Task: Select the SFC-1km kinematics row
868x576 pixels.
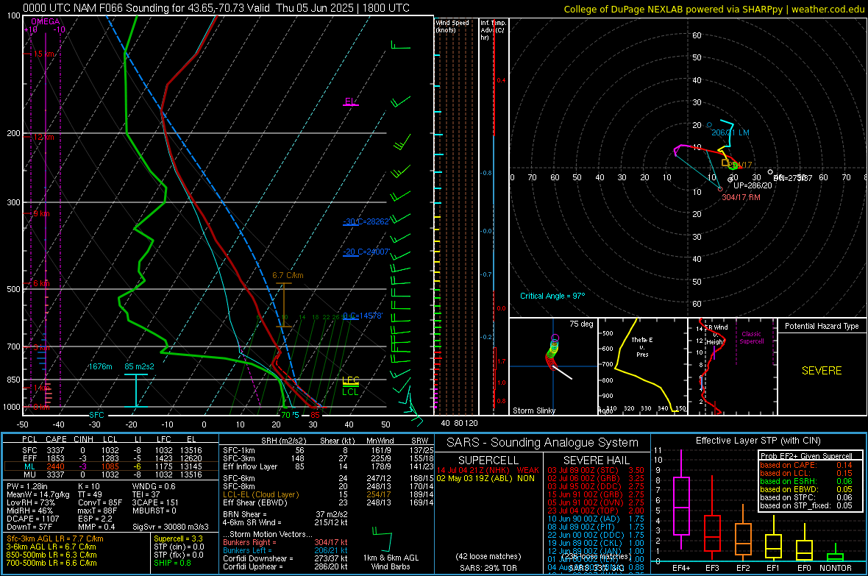Action: point(328,450)
